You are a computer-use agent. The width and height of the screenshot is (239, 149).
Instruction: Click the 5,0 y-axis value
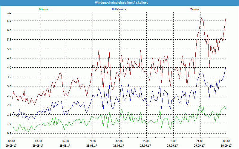(9, 49)
